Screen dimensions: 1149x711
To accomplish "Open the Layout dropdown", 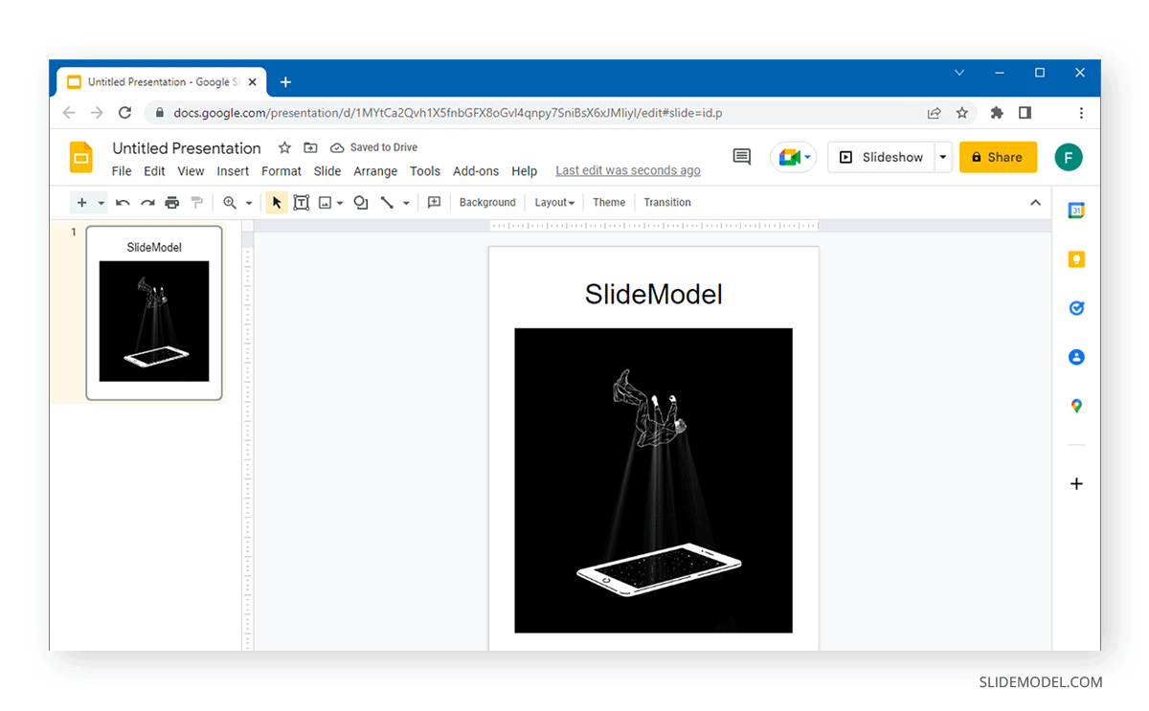I will pyautogui.click(x=554, y=203).
